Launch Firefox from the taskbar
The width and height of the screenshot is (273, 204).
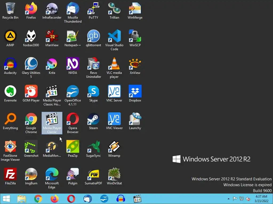54,199
